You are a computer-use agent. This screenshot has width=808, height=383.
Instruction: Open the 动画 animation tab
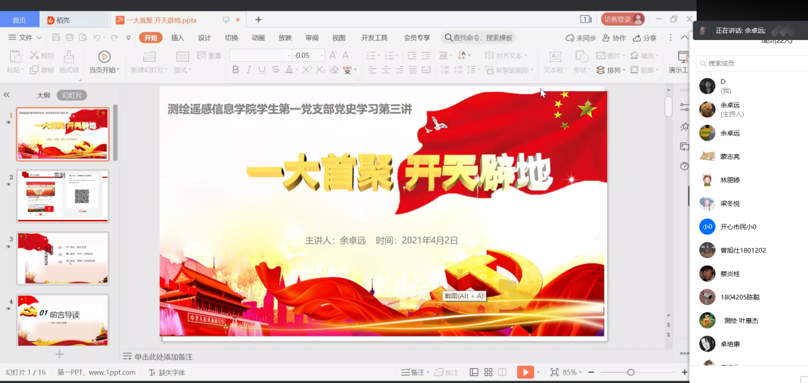258,38
